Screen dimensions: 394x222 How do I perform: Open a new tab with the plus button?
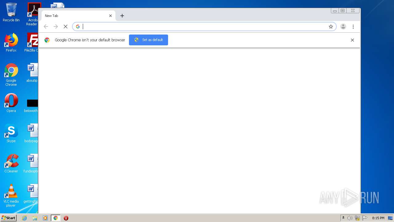click(x=122, y=16)
